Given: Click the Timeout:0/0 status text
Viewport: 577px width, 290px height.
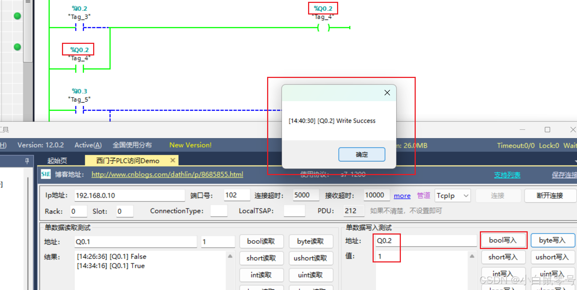Looking at the screenshot, I should click(x=516, y=145).
